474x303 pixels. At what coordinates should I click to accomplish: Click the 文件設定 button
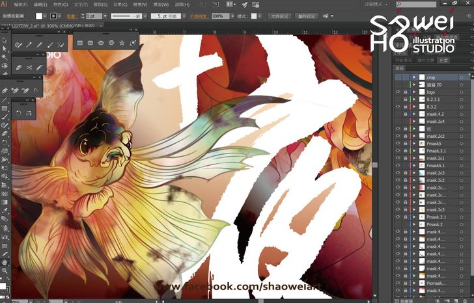pos(279,15)
